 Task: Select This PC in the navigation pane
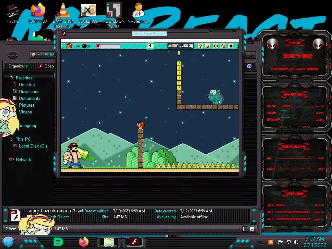(23, 139)
